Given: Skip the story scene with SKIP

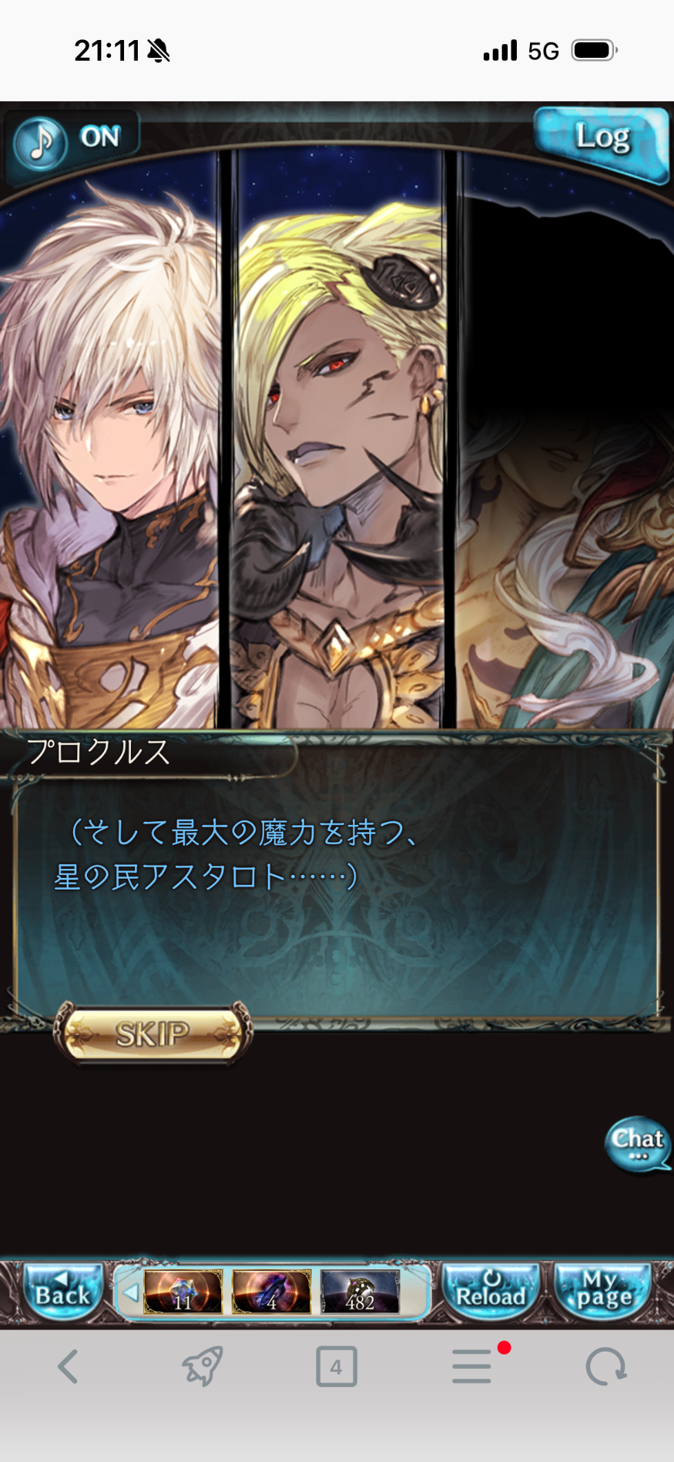Looking at the screenshot, I should 152,1034.
